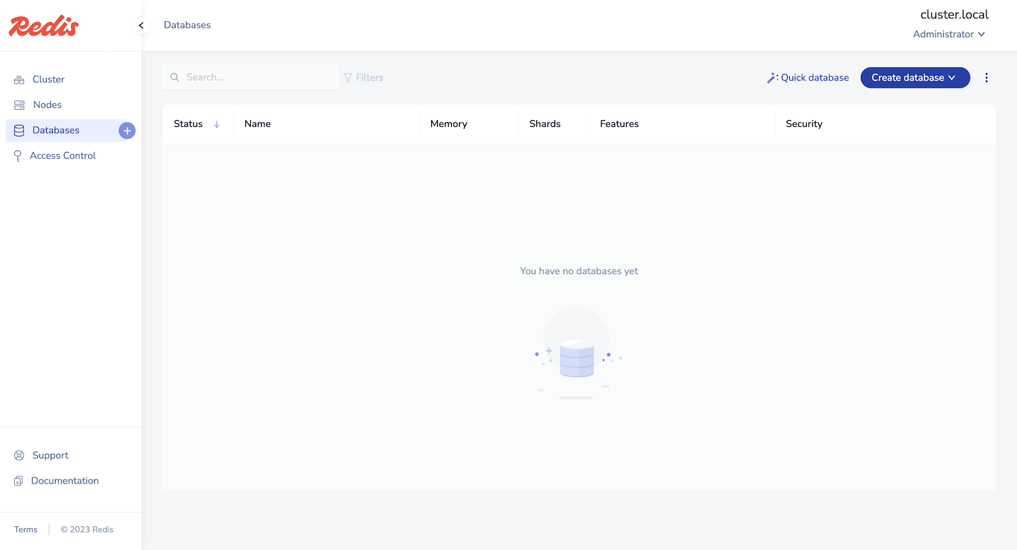The height and width of the screenshot is (550, 1017).
Task: Open the Create database dropdown
Action: [x=915, y=78]
